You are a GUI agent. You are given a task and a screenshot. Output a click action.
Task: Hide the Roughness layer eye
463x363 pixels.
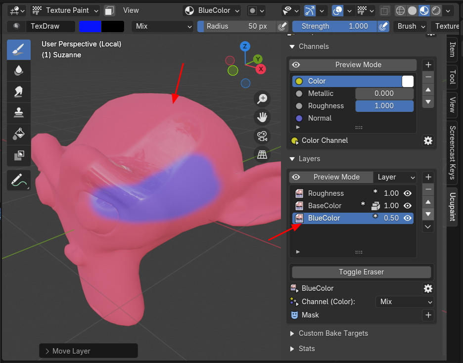pyautogui.click(x=408, y=193)
